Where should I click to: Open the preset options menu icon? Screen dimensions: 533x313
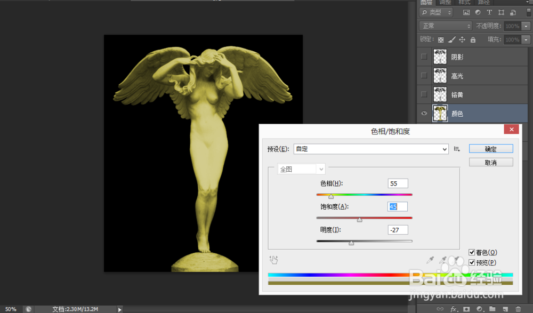coord(457,149)
